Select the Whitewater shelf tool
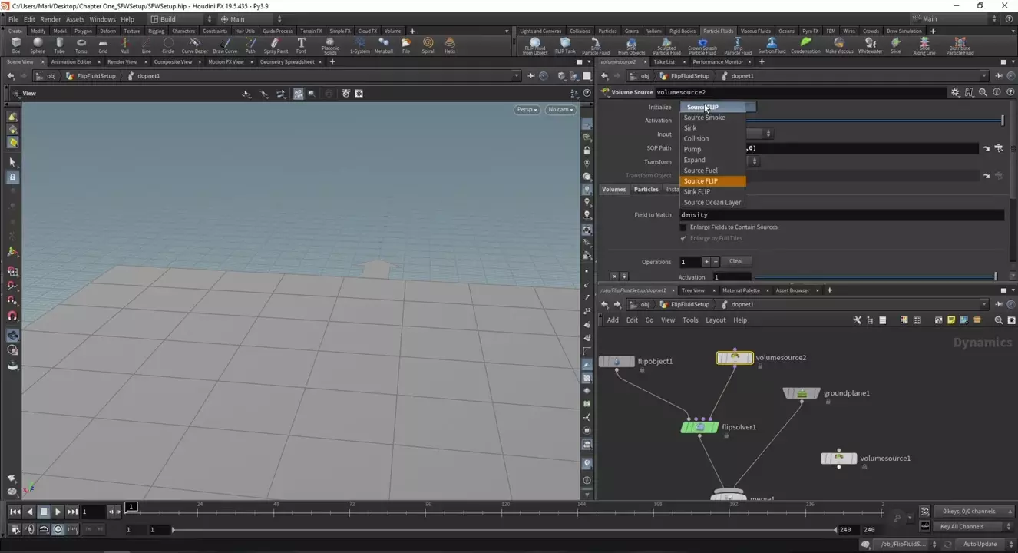This screenshot has width=1018, height=553. click(870, 45)
